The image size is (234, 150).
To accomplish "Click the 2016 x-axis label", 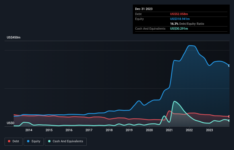I will click(x=69, y=130).
